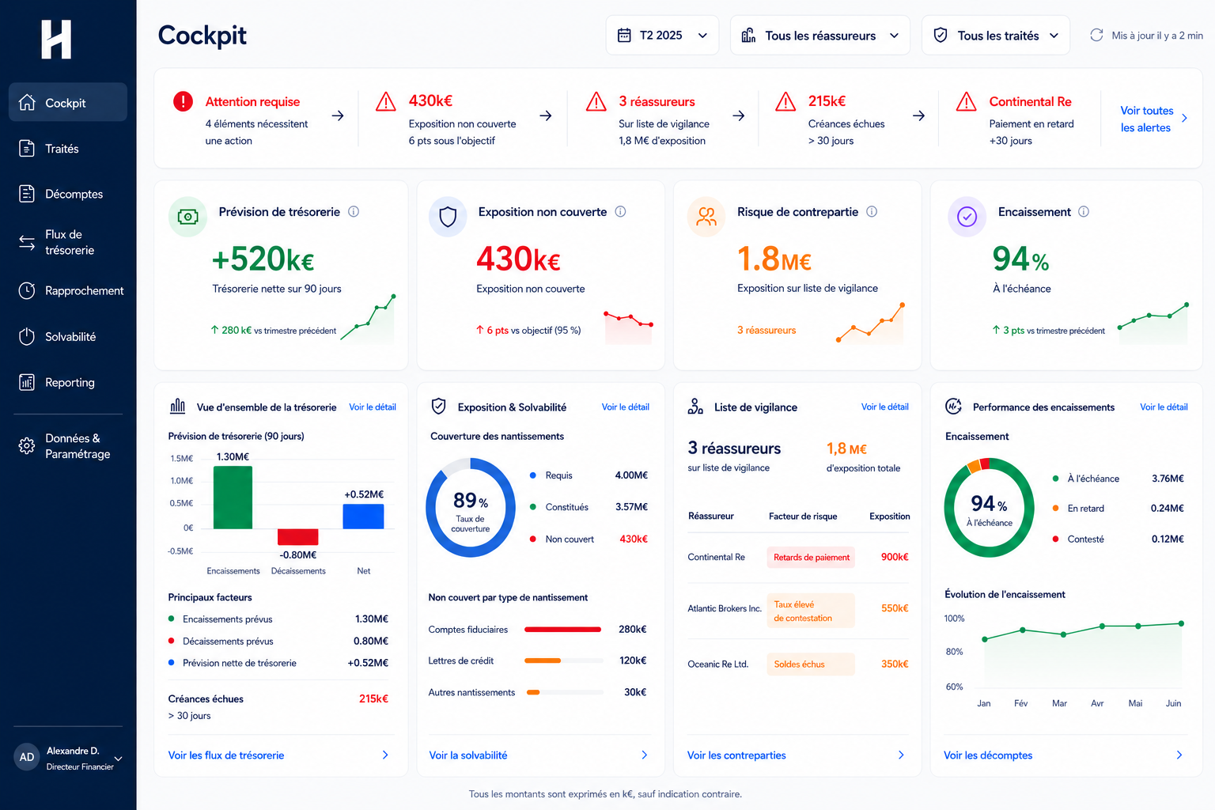
Task: Click the orange Lettres de crédit progress bar
Action: pyautogui.click(x=543, y=660)
